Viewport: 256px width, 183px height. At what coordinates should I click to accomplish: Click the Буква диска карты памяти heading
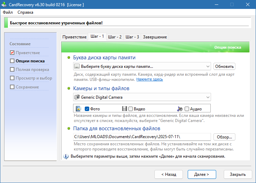104,58
